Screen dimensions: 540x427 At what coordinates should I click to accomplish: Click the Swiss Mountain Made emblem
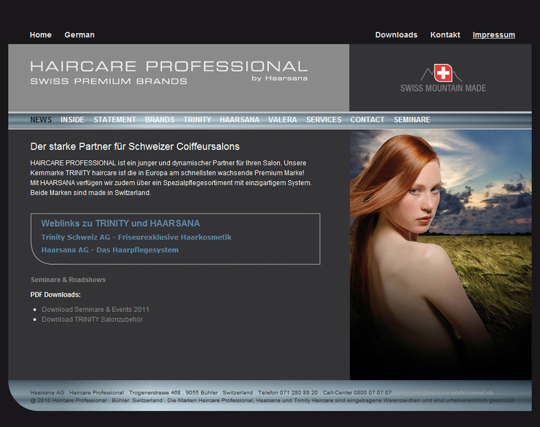443,78
